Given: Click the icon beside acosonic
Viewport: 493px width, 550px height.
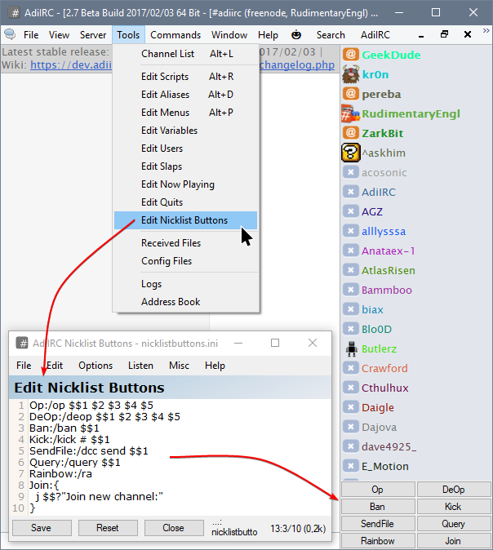Looking at the screenshot, I should 350,172.
